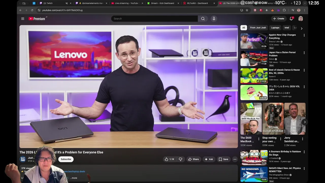Click the search magnifier button
The width and height of the screenshot is (325, 183).
point(203,19)
